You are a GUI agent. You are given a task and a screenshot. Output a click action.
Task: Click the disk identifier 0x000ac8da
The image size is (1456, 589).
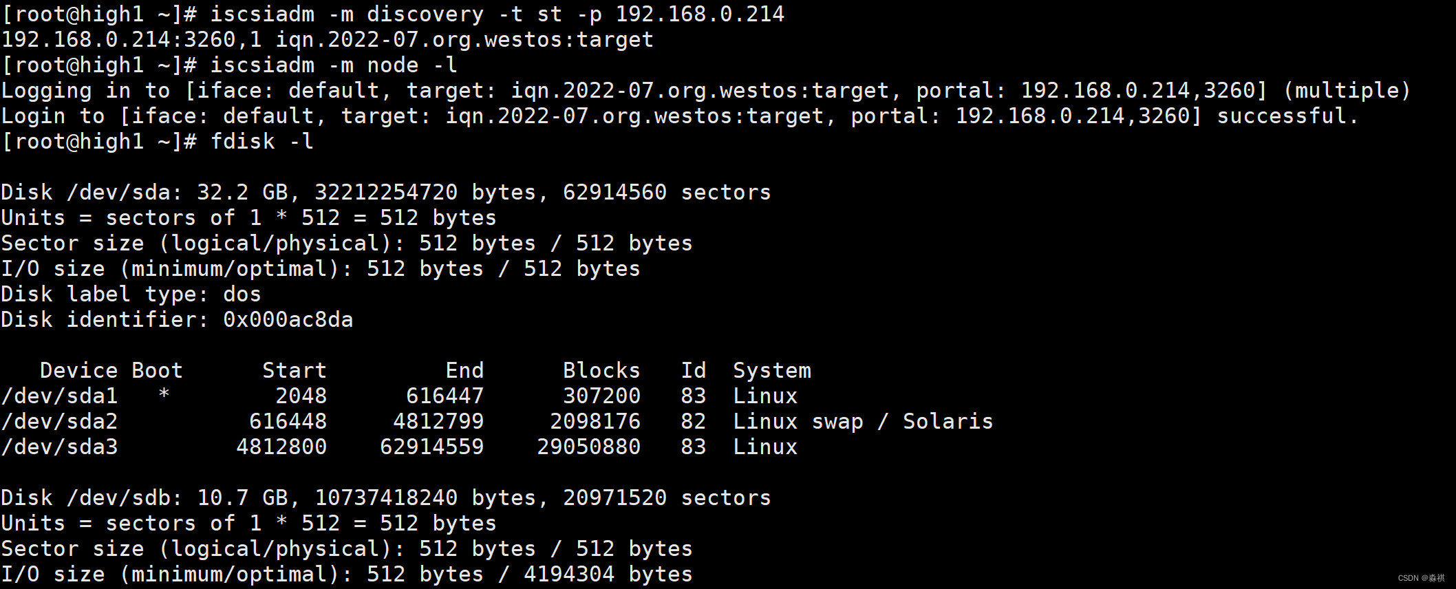coord(288,320)
